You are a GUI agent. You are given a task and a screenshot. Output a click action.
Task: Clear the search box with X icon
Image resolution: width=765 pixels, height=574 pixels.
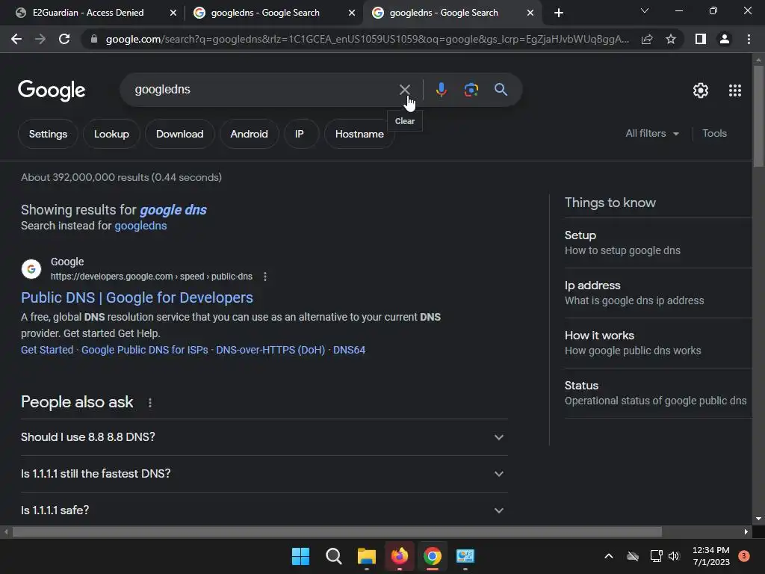coord(404,90)
